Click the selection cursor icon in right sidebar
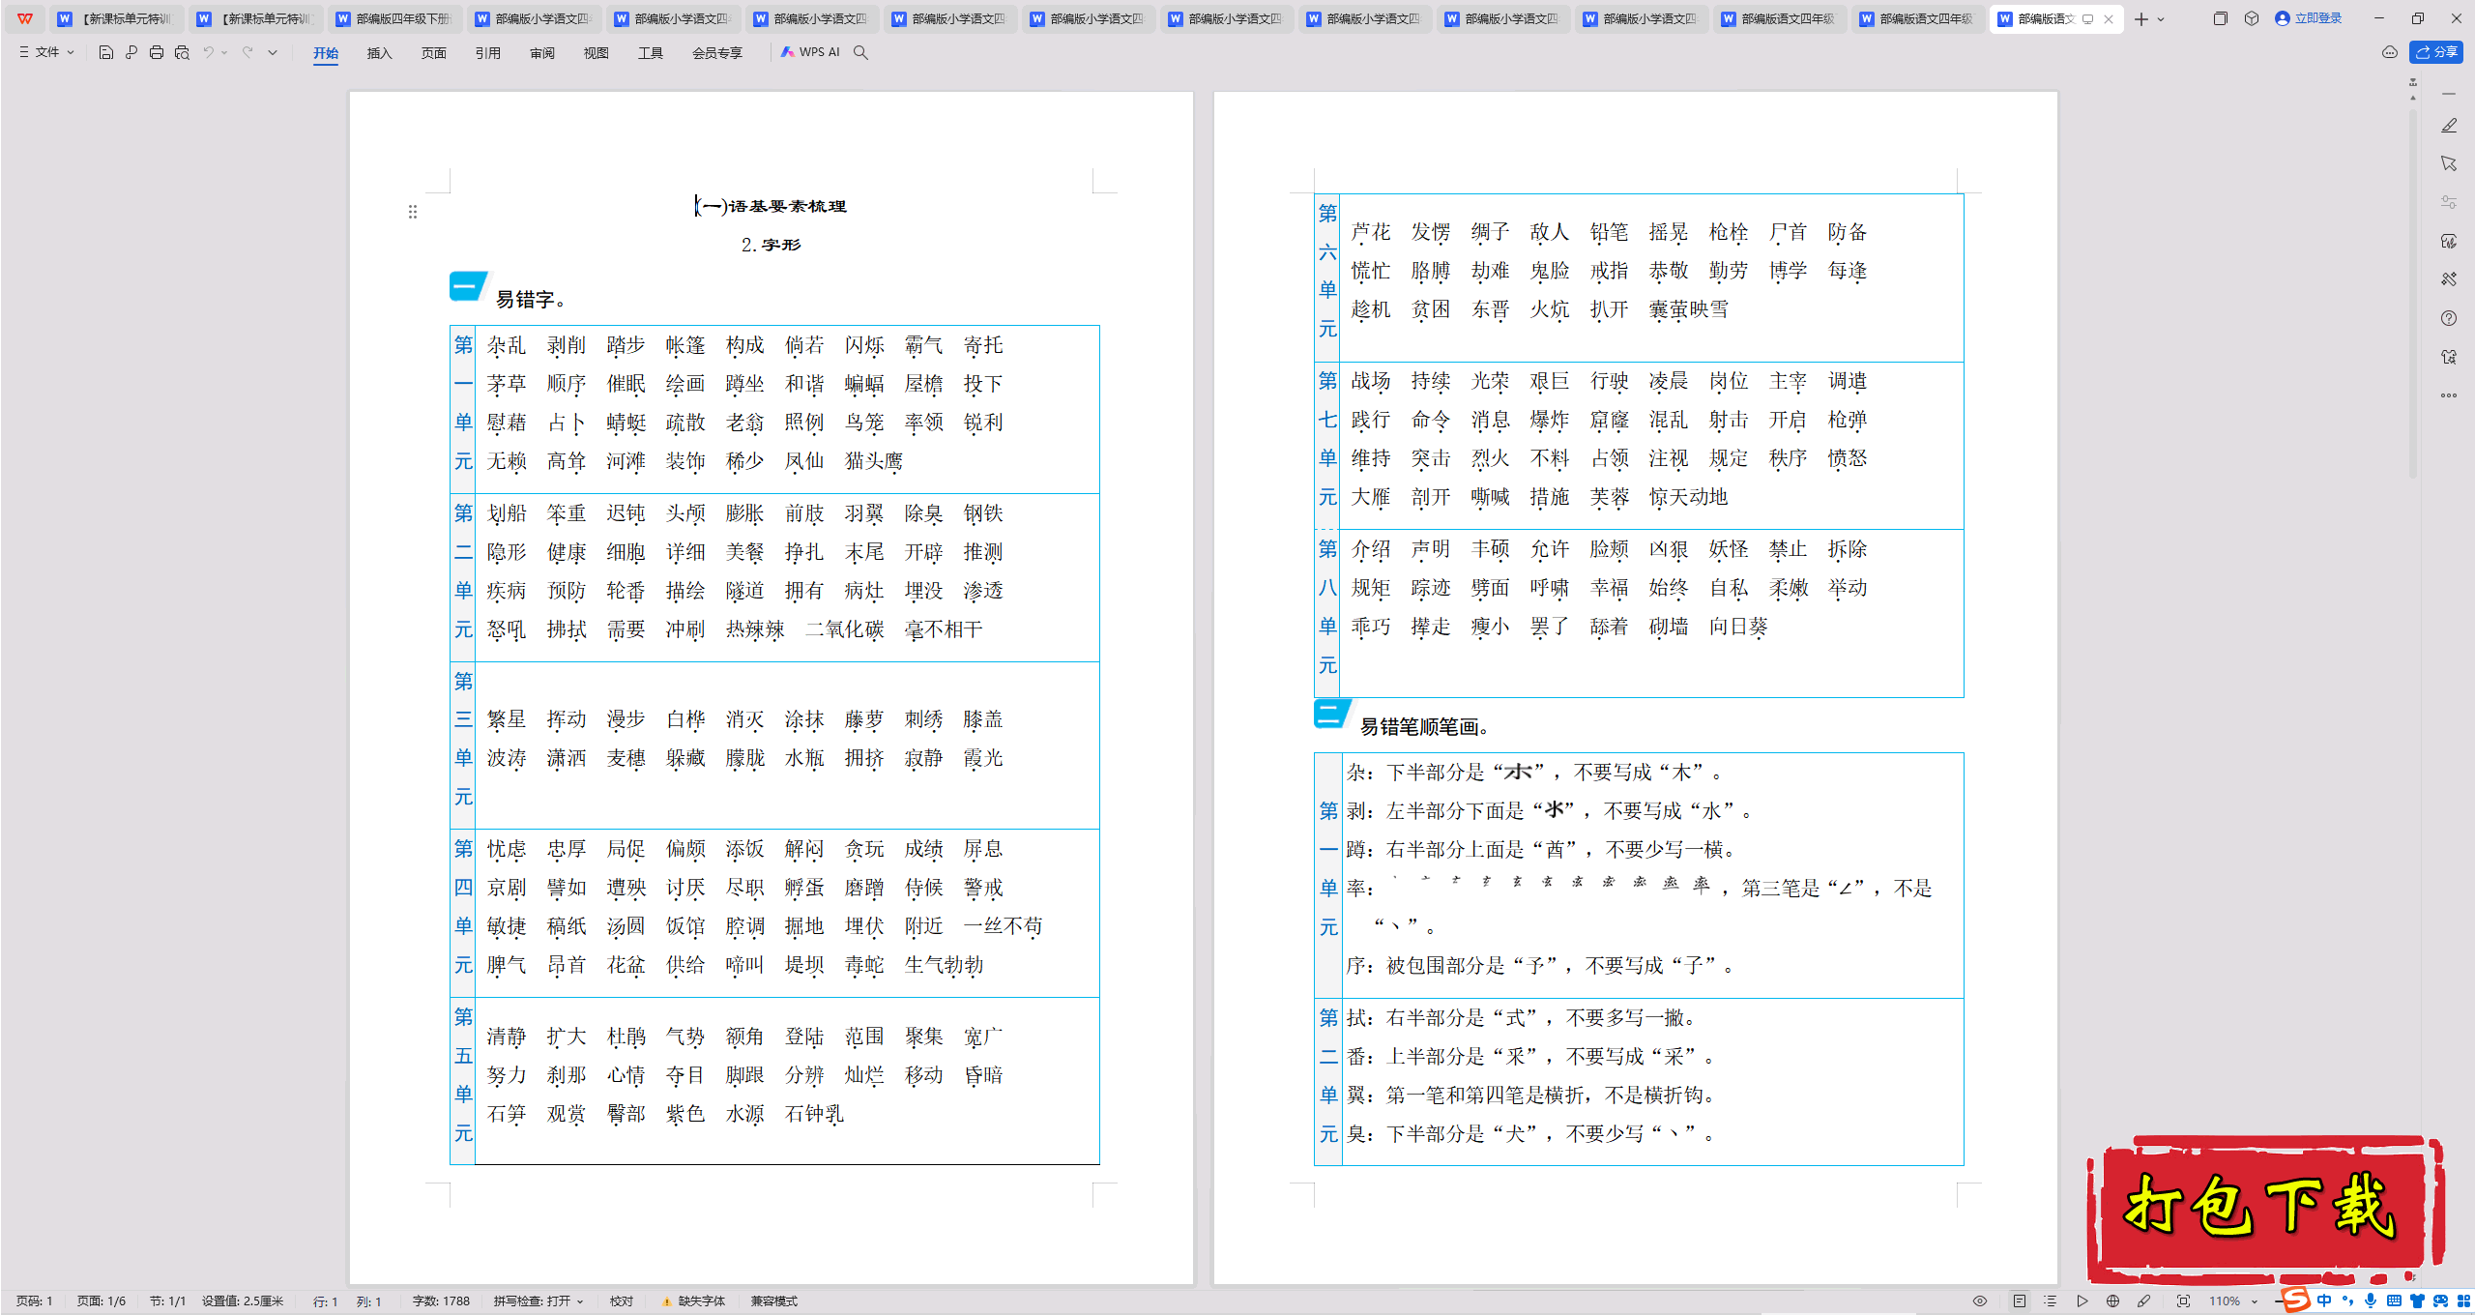Screen dimensions: 2475x1315 pos(2449,163)
